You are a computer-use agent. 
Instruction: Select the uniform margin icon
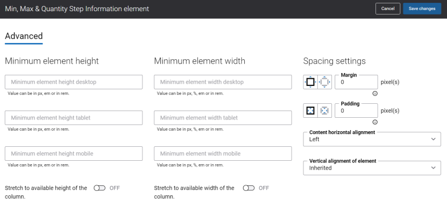click(x=311, y=82)
